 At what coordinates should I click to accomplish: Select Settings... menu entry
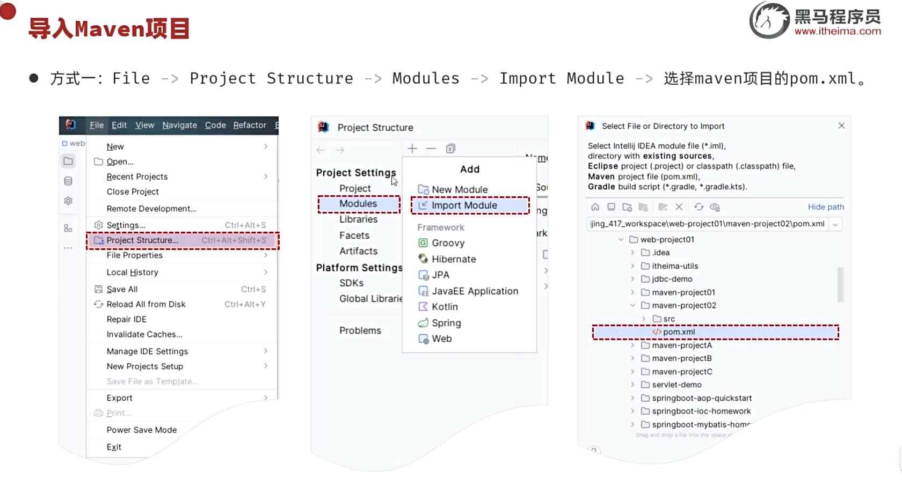(x=183, y=225)
